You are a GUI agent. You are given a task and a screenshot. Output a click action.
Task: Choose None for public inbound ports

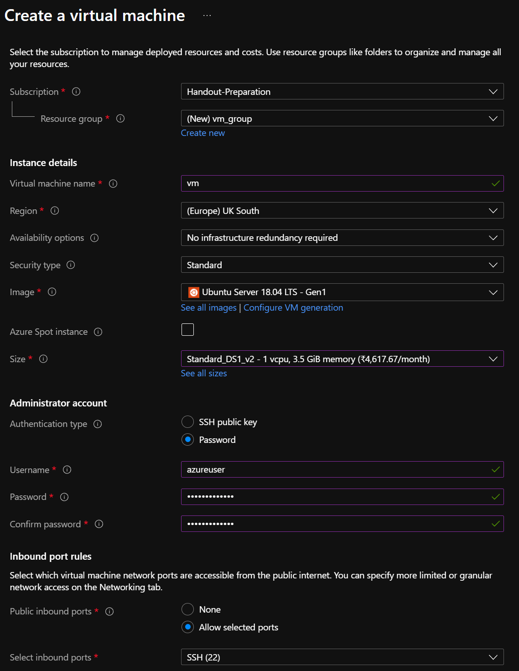(x=187, y=609)
